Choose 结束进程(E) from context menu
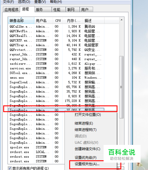This screenshot has height=170, width=148. [x=84, y=123]
